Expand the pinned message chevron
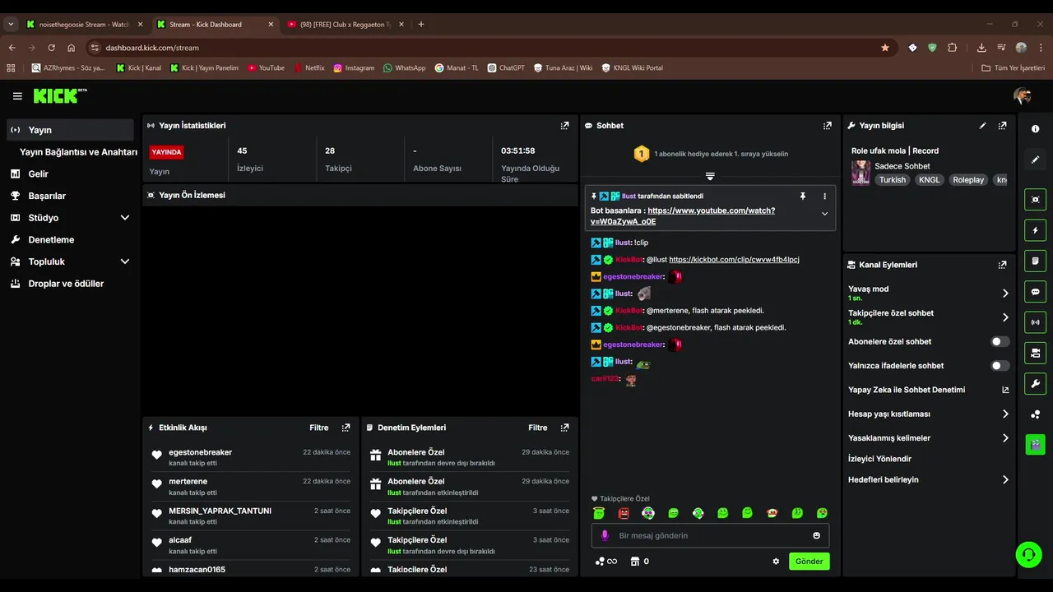 coord(824,214)
